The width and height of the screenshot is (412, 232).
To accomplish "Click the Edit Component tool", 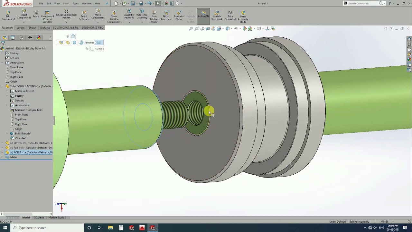I will point(8,16).
